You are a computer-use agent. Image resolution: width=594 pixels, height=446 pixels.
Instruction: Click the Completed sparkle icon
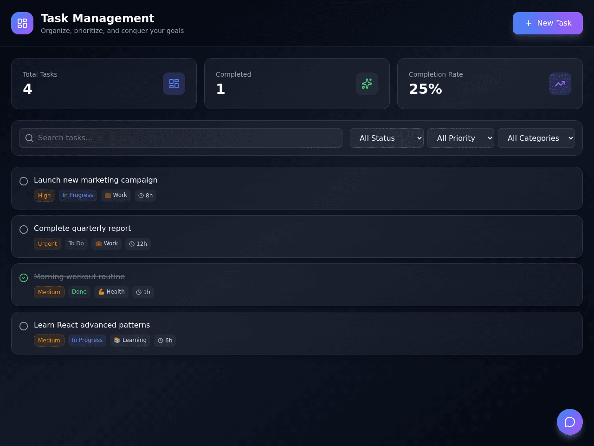coord(367,84)
